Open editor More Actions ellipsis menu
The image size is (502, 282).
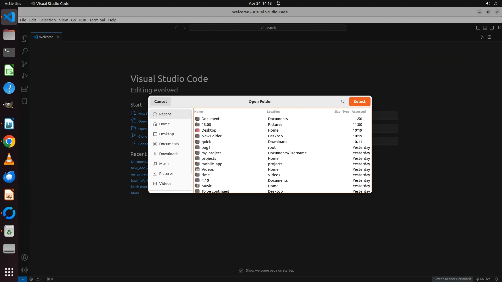pyautogui.click(x=496, y=37)
